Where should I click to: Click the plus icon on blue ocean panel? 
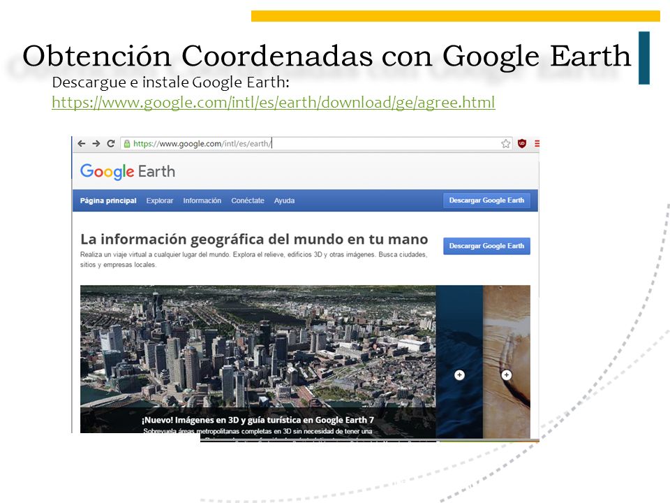coord(459,375)
